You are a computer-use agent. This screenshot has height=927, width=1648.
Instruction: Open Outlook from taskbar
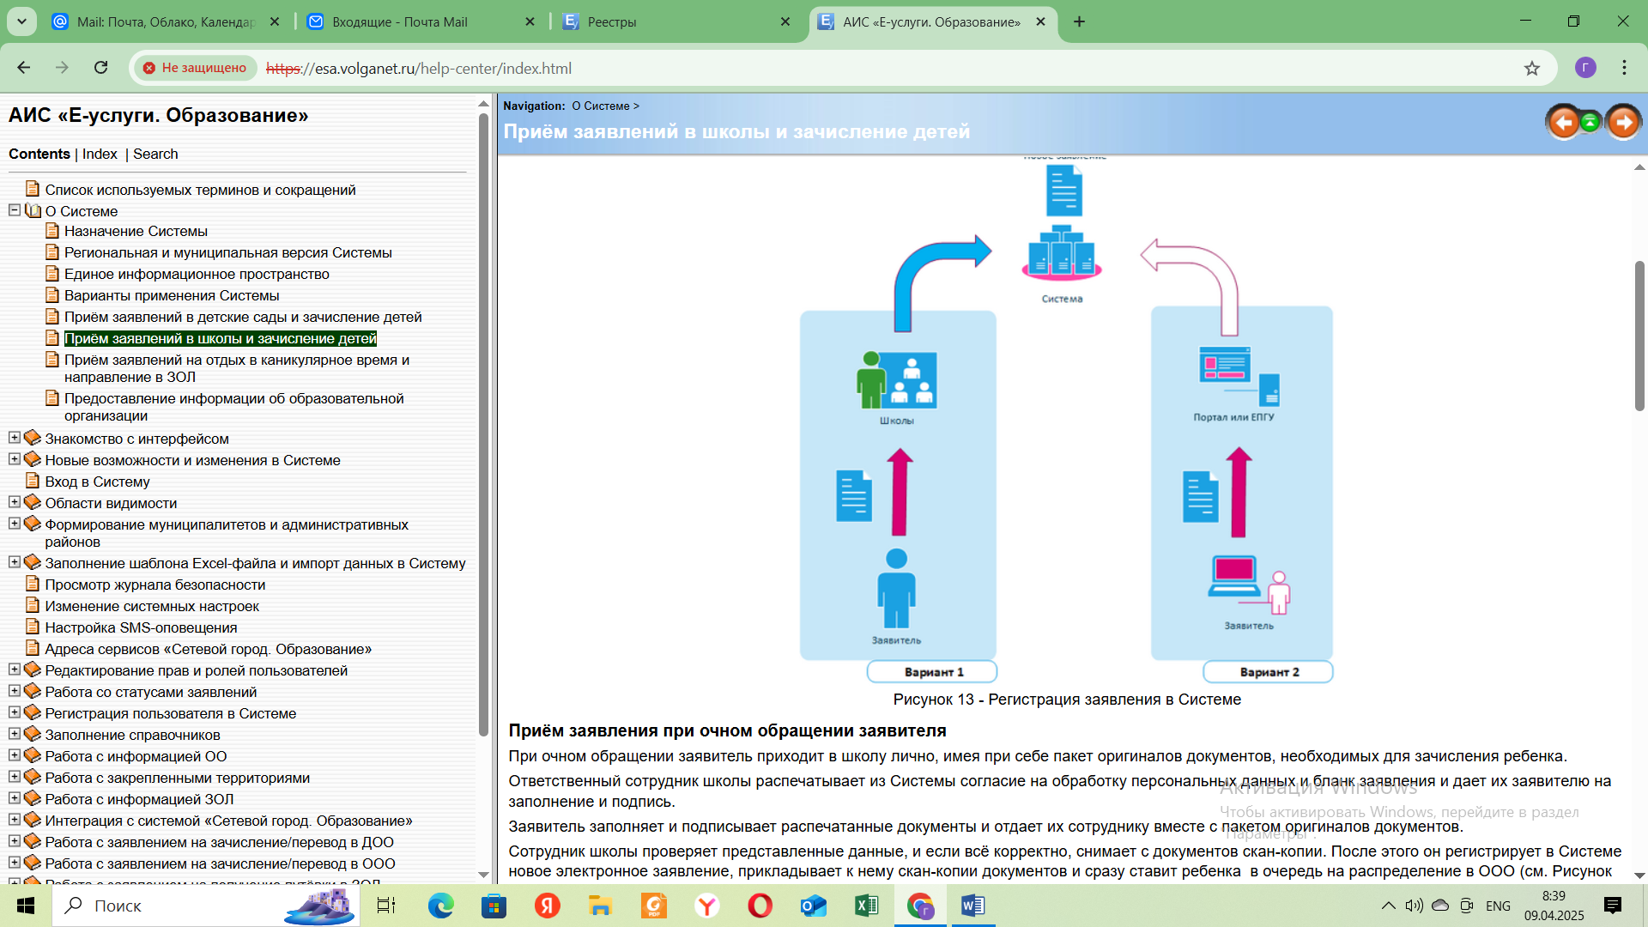[813, 906]
